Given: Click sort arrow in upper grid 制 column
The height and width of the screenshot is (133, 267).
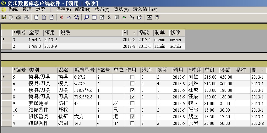Looking at the screenshot, I should [x=134, y=33].
